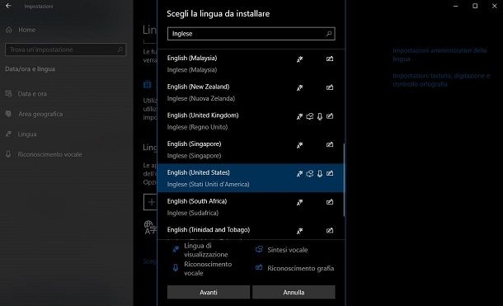Open 'Impostazioni tastiera, digitazione e controllo ortografia' link
The height and width of the screenshot is (306, 503).
[441, 80]
